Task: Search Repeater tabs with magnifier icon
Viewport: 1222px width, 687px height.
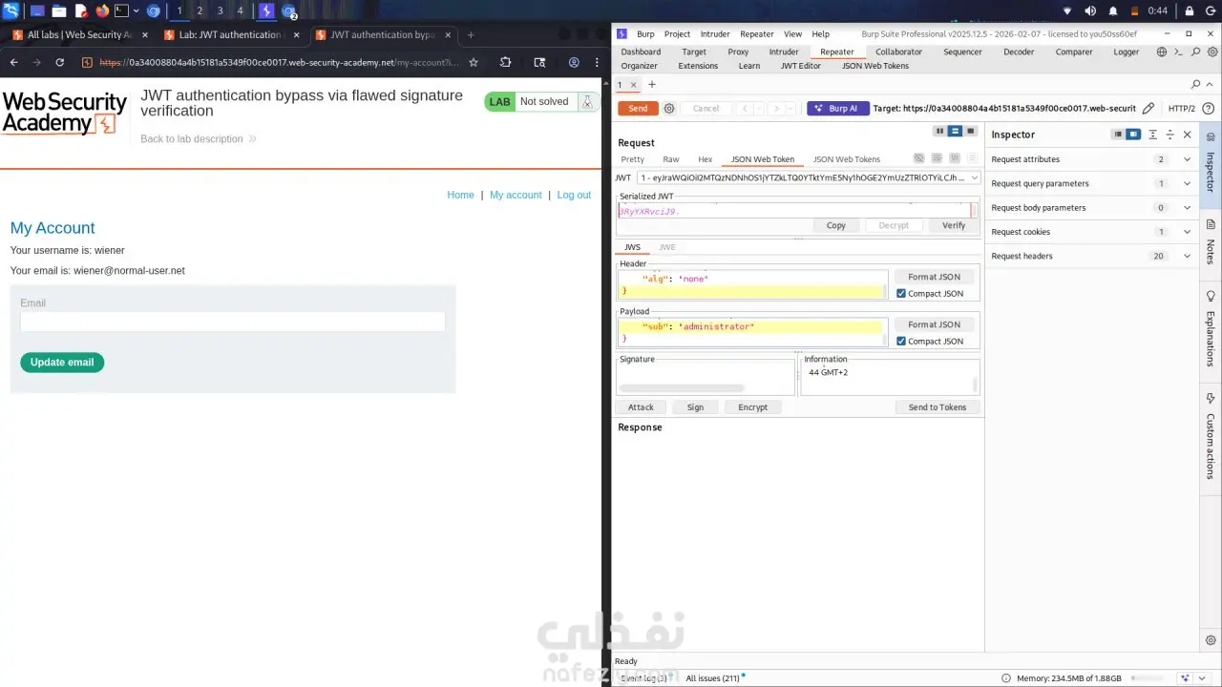Action: 1196,85
